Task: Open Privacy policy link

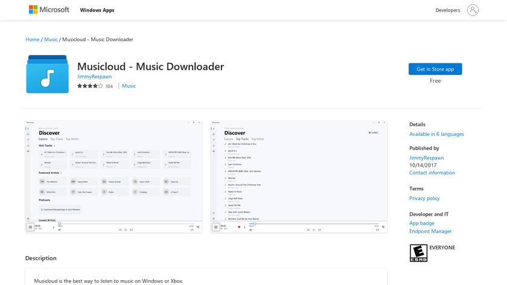Action: click(x=424, y=198)
